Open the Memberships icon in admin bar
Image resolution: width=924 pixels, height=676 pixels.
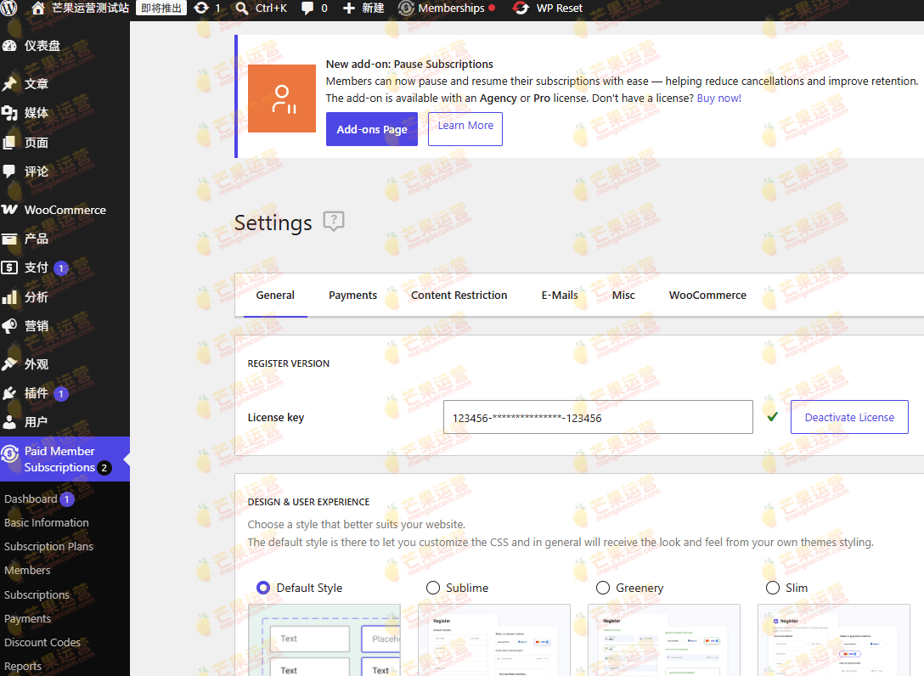406,8
